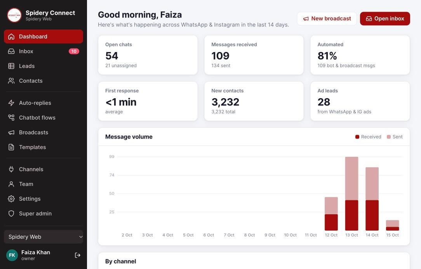
Task: Open Team menu entry
Action: (x=43, y=184)
